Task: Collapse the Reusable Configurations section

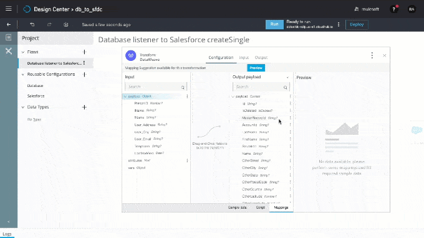Action: point(22,75)
